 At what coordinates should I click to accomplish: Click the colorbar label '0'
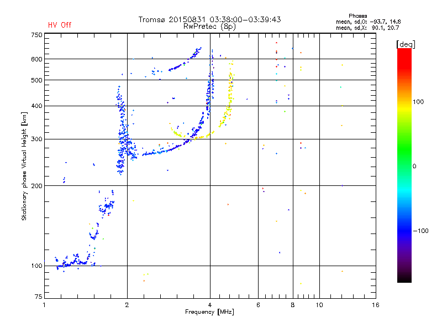pyautogui.click(x=414, y=167)
